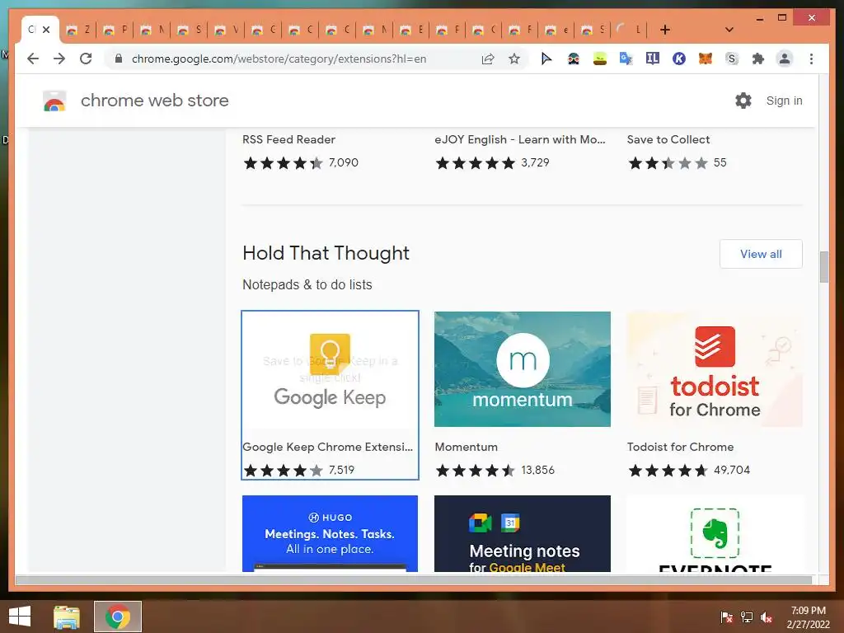
Task: Open the MetaMask fox extension
Action: click(706, 59)
